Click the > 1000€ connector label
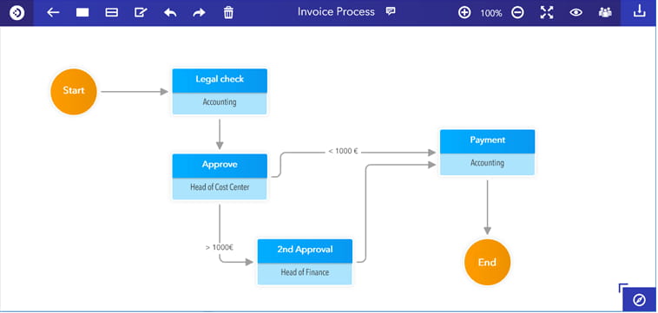 pos(220,247)
